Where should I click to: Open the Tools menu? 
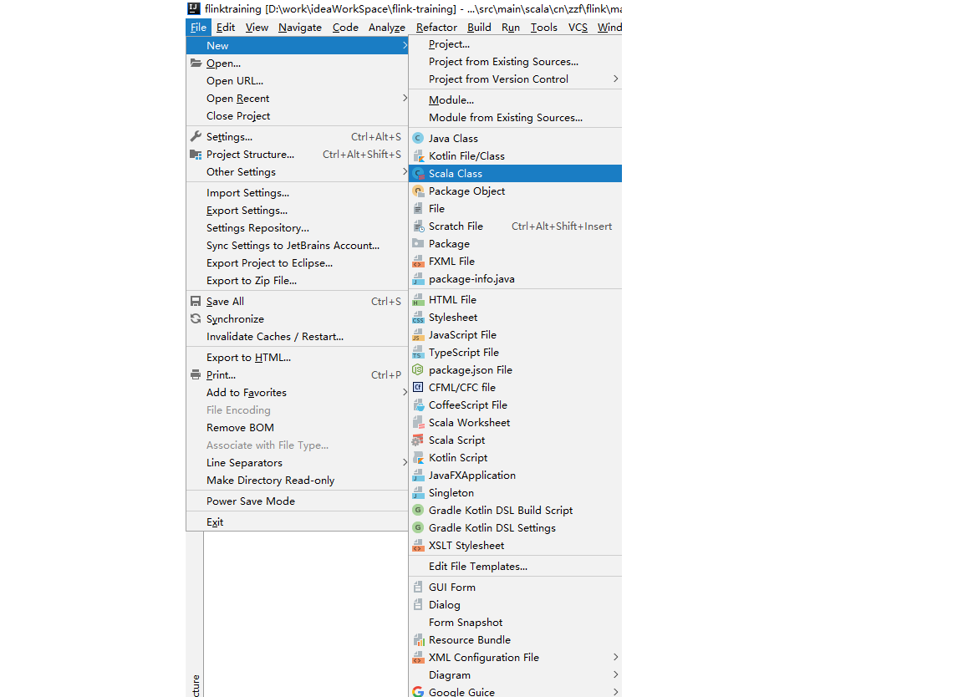544,27
